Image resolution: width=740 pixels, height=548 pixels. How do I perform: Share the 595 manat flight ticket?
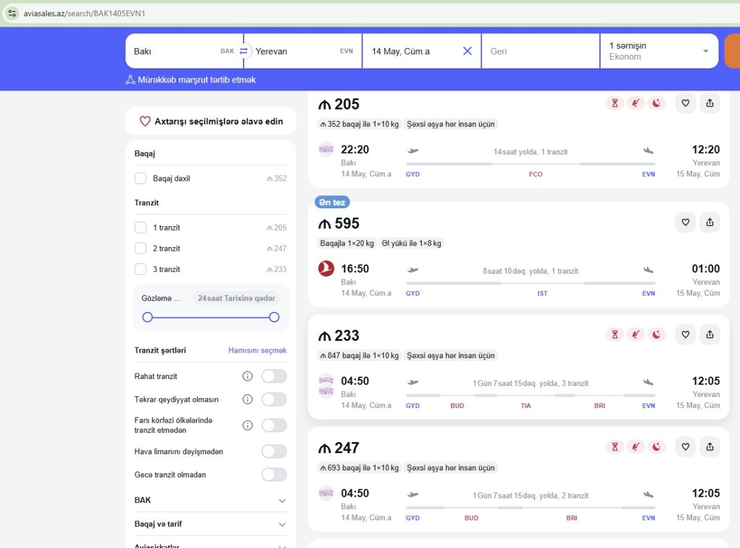(710, 222)
